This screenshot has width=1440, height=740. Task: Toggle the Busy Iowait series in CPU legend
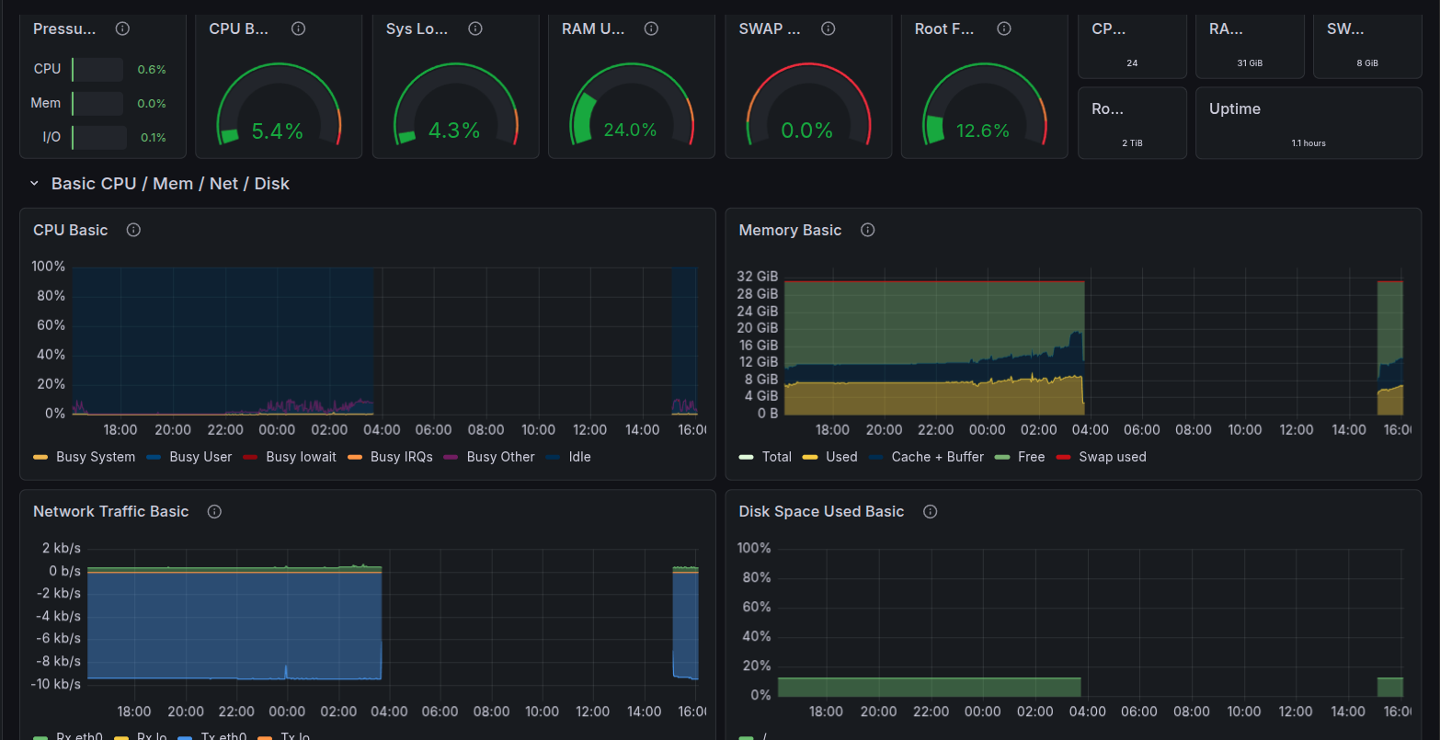pyautogui.click(x=301, y=457)
